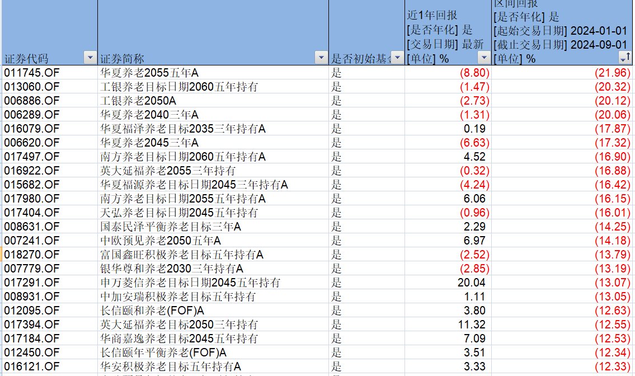Click fund name 申万菱信养老目标日期2045五年持有
The image size is (635, 376).
click(x=190, y=283)
